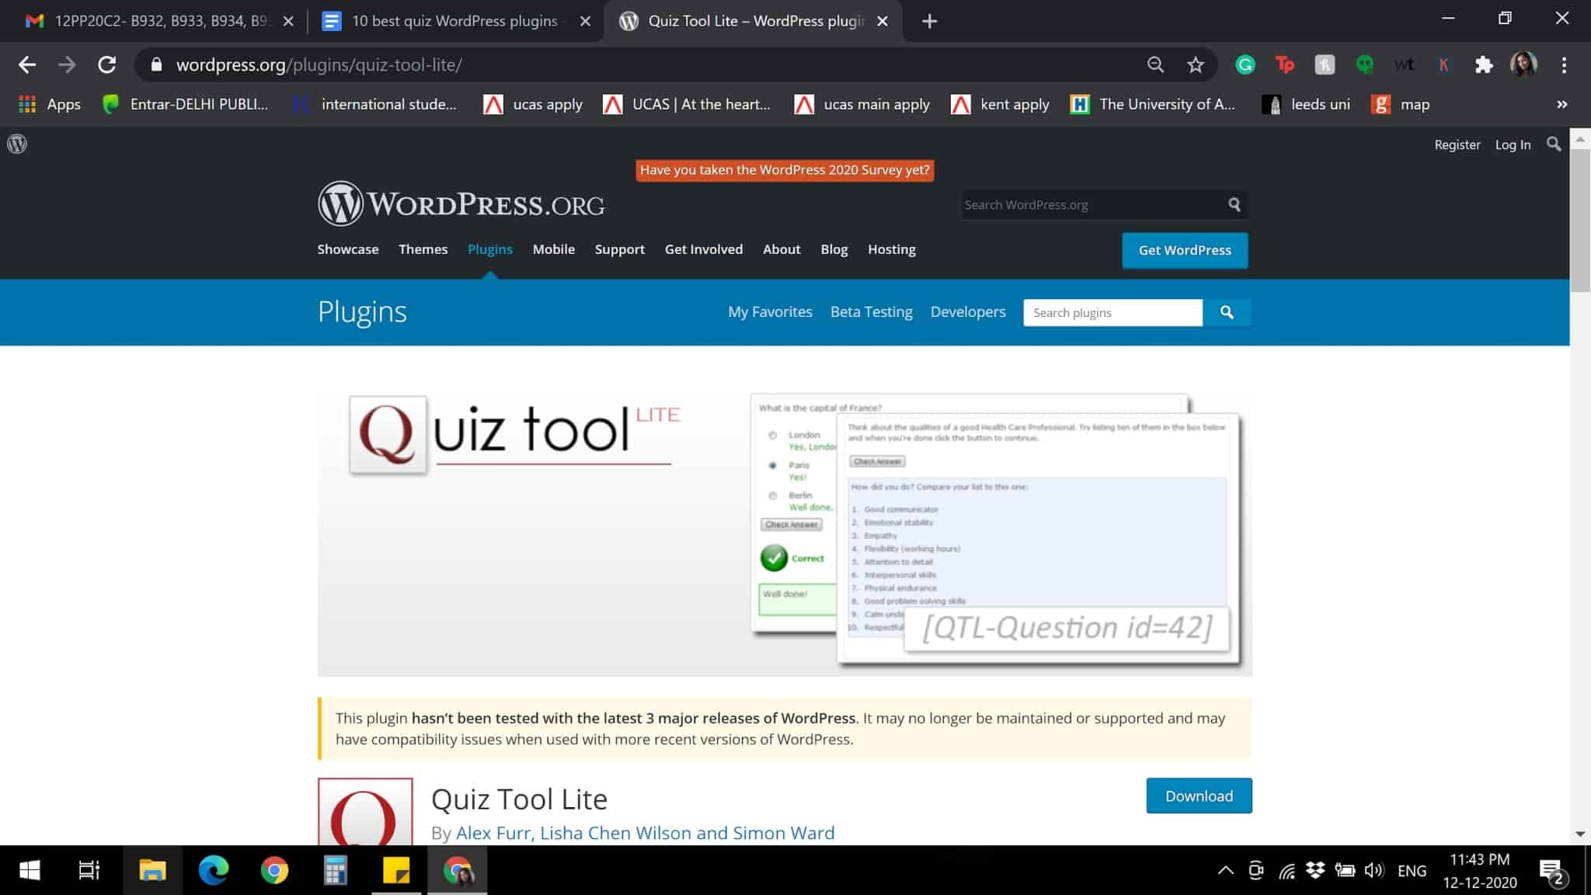
Task: Open the WordPress 2020 Survey banner
Action: tap(785, 170)
